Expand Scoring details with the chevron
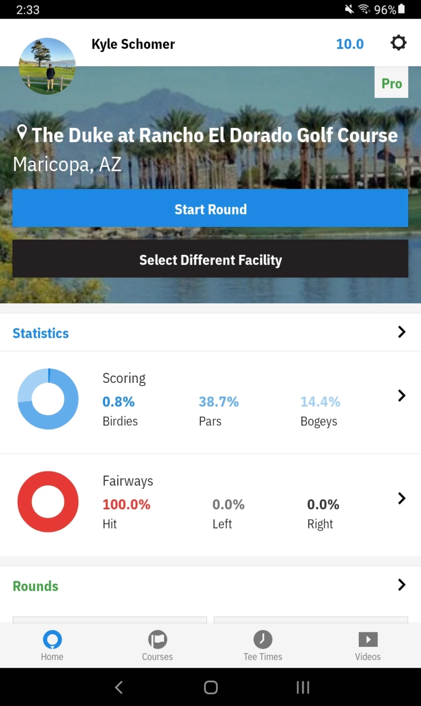421x706 pixels. point(402,395)
